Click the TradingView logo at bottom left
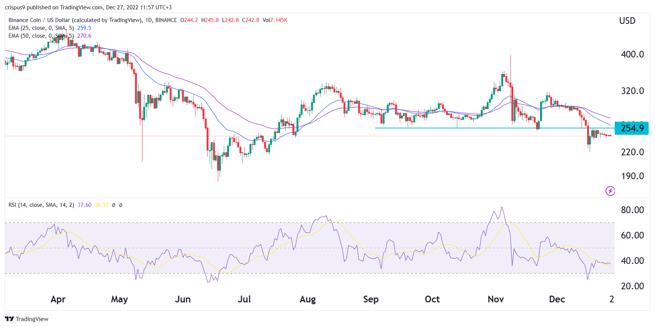This screenshot has width=655, height=327. [27, 319]
